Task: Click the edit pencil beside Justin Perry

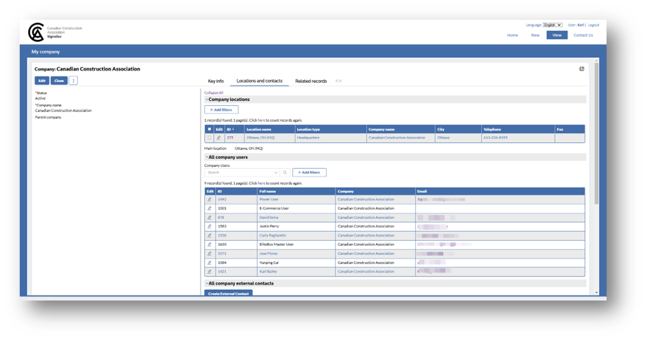Action: [209, 226]
